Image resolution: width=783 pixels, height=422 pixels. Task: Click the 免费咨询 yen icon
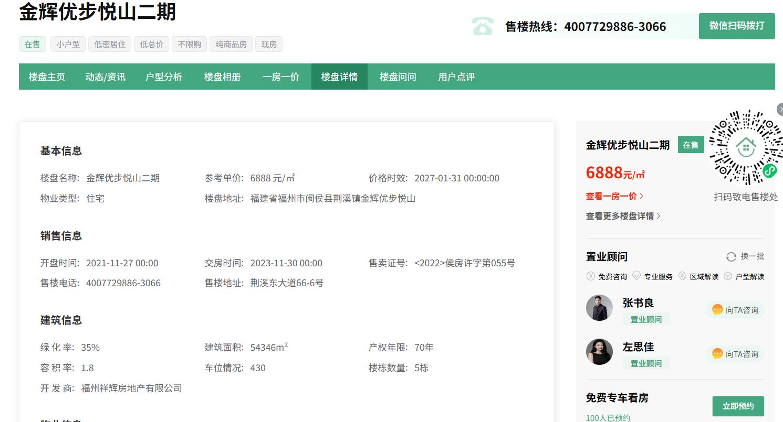[590, 276]
